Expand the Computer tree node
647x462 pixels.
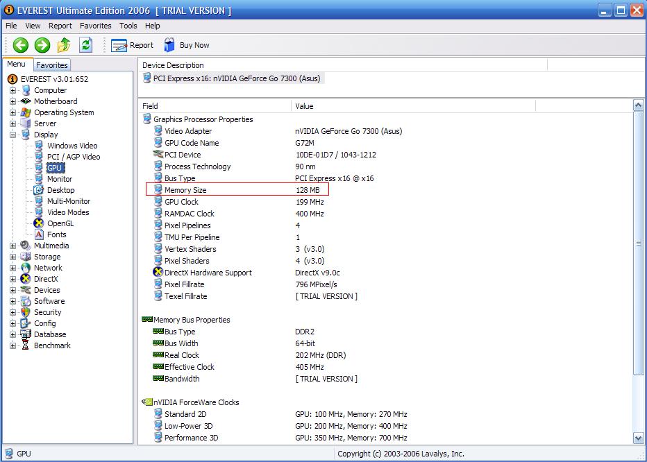click(12, 90)
